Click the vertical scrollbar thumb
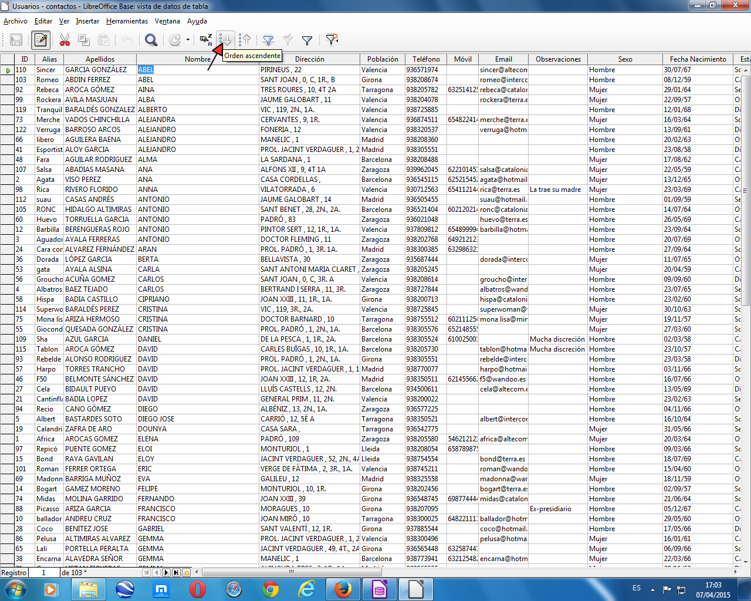The height and width of the screenshot is (601, 751). (x=746, y=191)
